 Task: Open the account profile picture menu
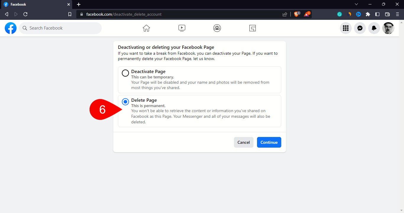pos(388,28)
